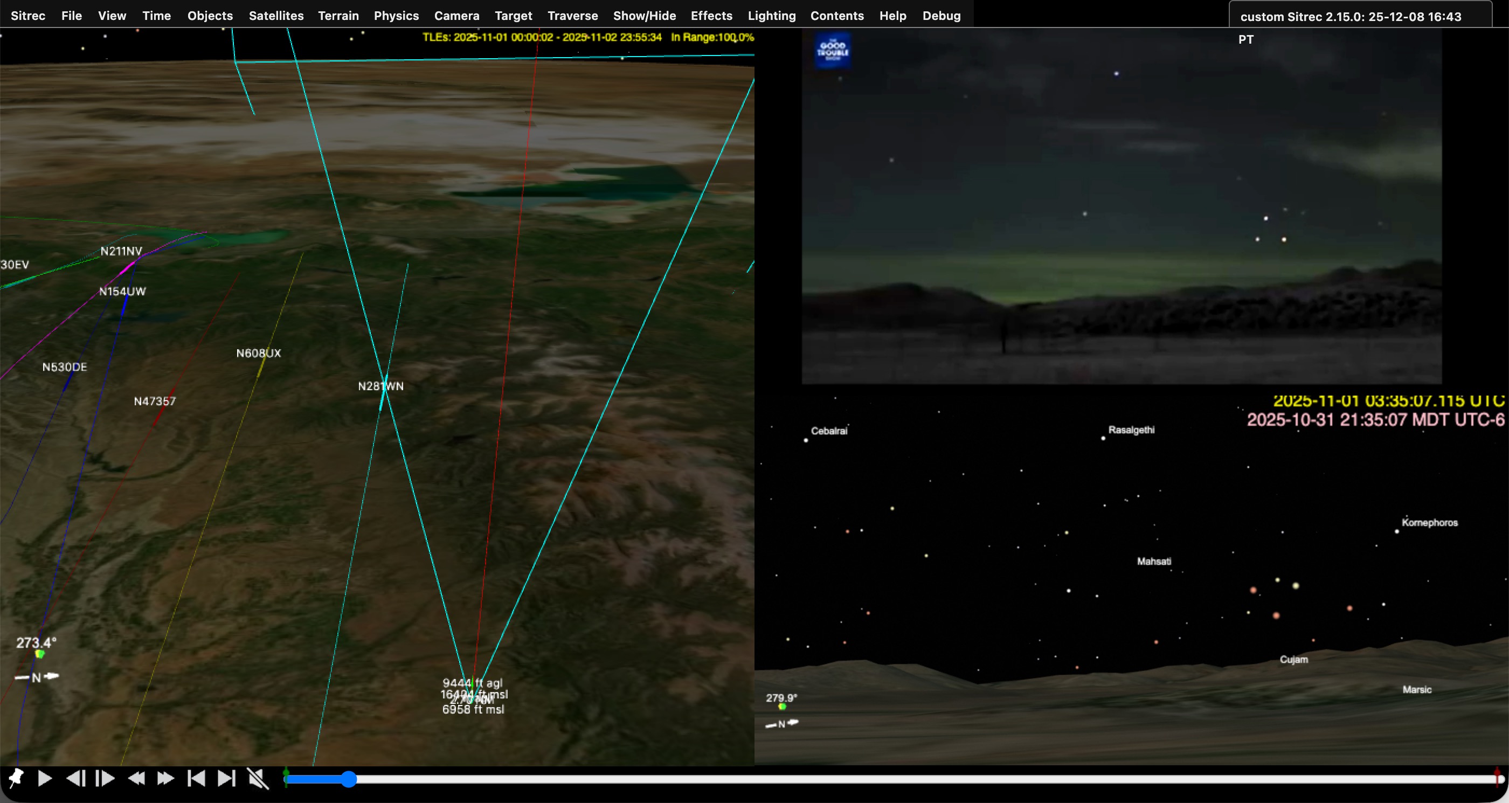Step back one frame
Screen dimensions: 1509x803
[x=75, y=778]
